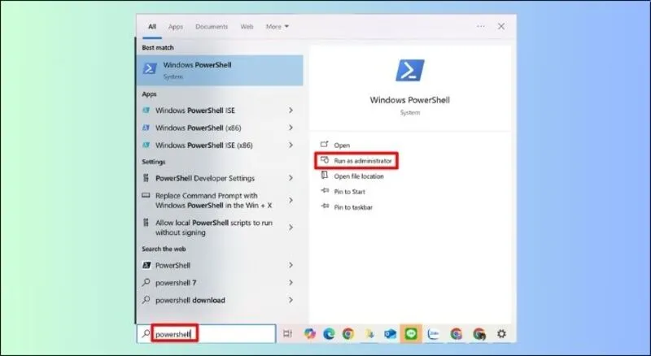
Task: Click 'Windows PowerShell' title in preview pane
Action: point(410,100)
